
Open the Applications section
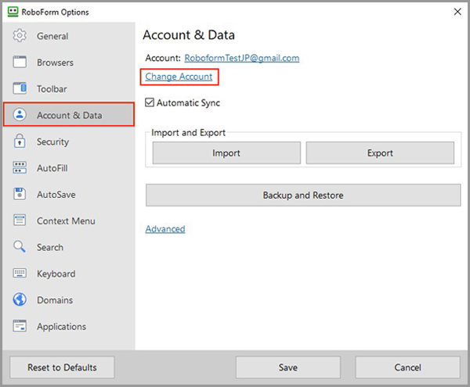[x=69, y=326]
